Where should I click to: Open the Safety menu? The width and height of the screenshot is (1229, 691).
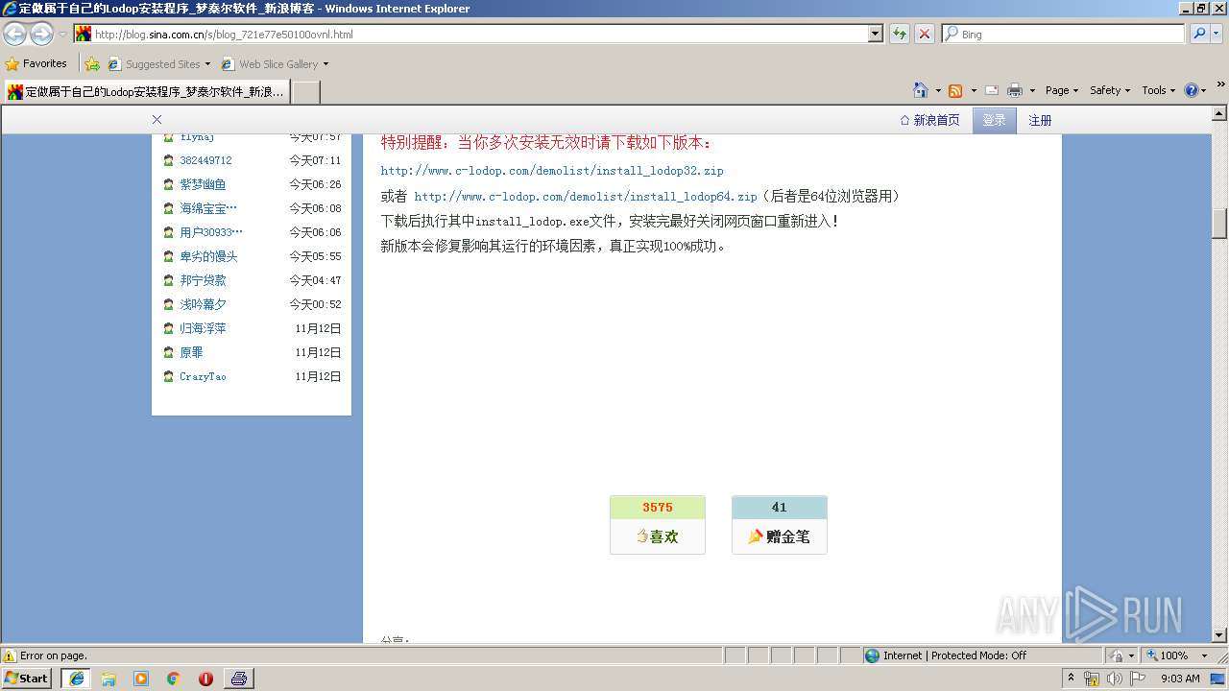click(x=1110, y=90)
